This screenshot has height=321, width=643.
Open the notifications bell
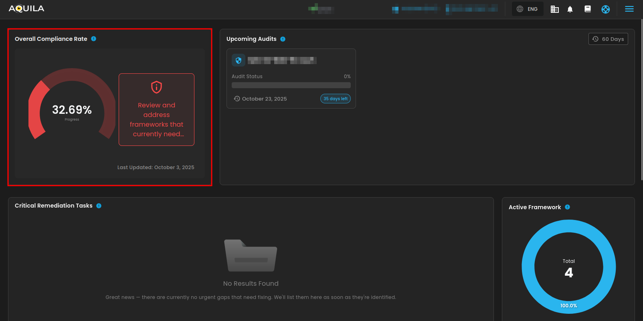point(570,9)
